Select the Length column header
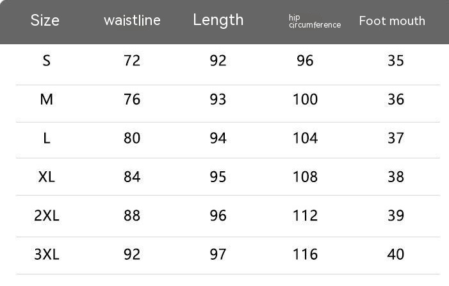 [x=218, y=20]
